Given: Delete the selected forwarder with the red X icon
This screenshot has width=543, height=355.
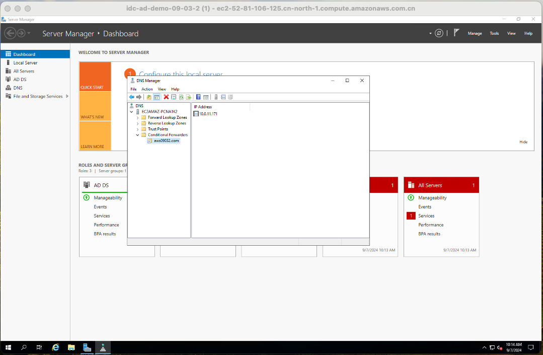Looking at the screenshot, I should (166, 97).
